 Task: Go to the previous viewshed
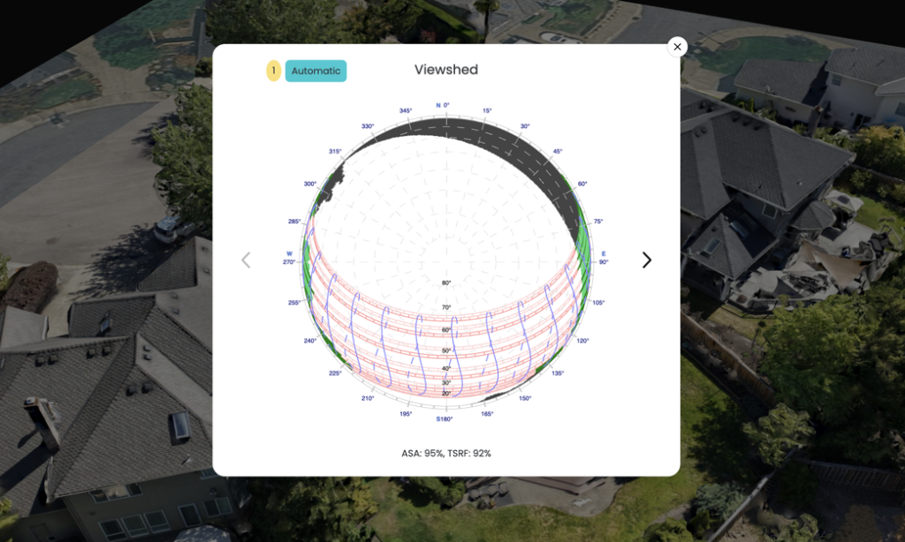(x=246, y=260)
